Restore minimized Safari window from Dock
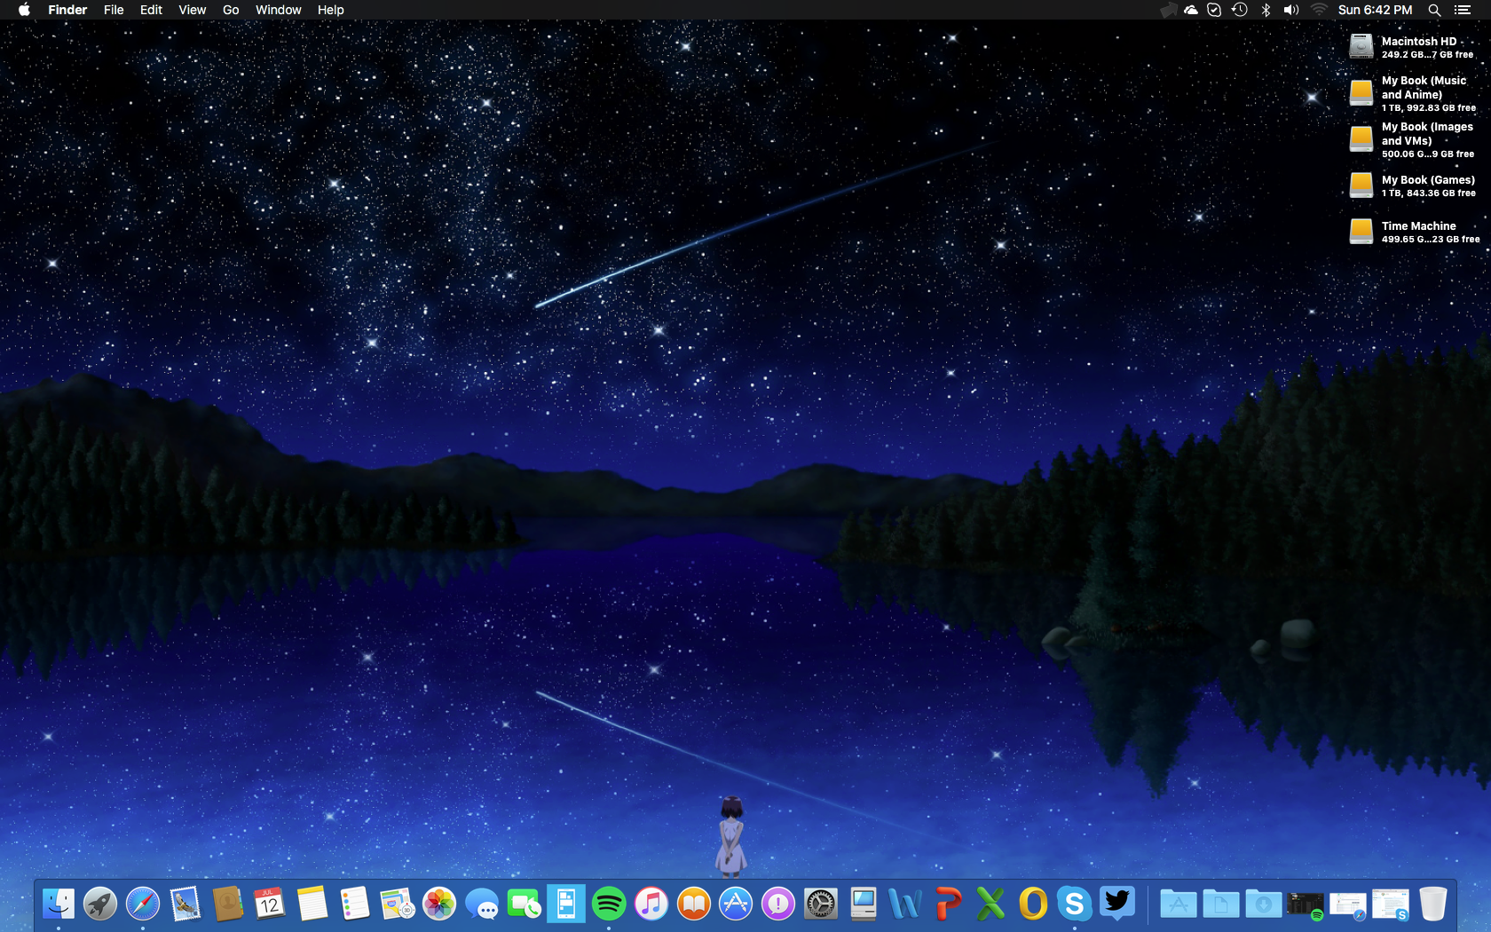1491x932 pixels. (x=1348, y=904)
